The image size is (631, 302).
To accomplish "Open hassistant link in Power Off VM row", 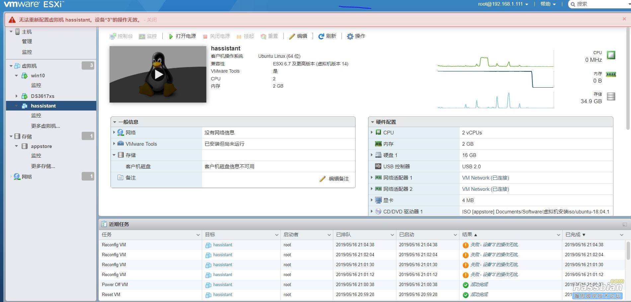I will click(x=222, y=285).
